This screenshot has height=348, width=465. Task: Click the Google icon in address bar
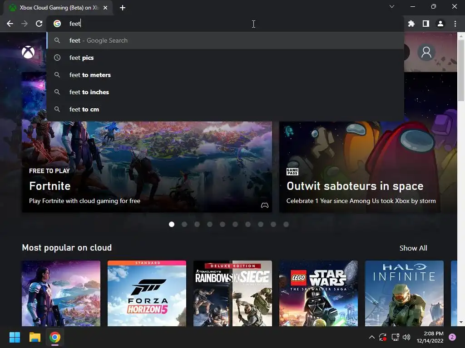coord(57,24)
